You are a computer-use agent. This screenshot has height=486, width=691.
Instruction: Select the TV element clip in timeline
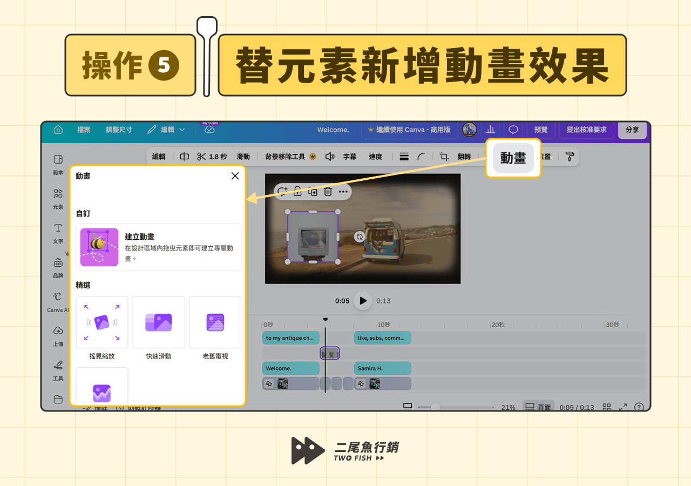click(x=330, y=353)
